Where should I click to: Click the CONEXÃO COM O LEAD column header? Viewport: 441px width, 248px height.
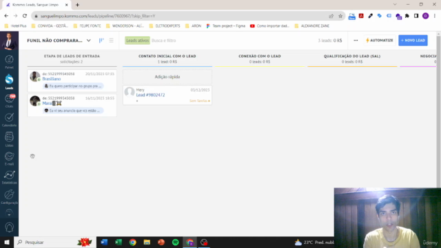pyautogui.click(x=260, y=56)
